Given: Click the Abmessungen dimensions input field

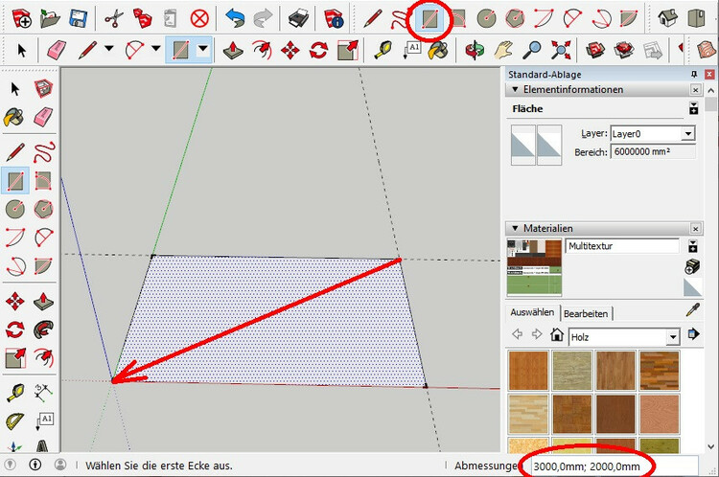Looking at the screenshot, I should pos(587,465).
